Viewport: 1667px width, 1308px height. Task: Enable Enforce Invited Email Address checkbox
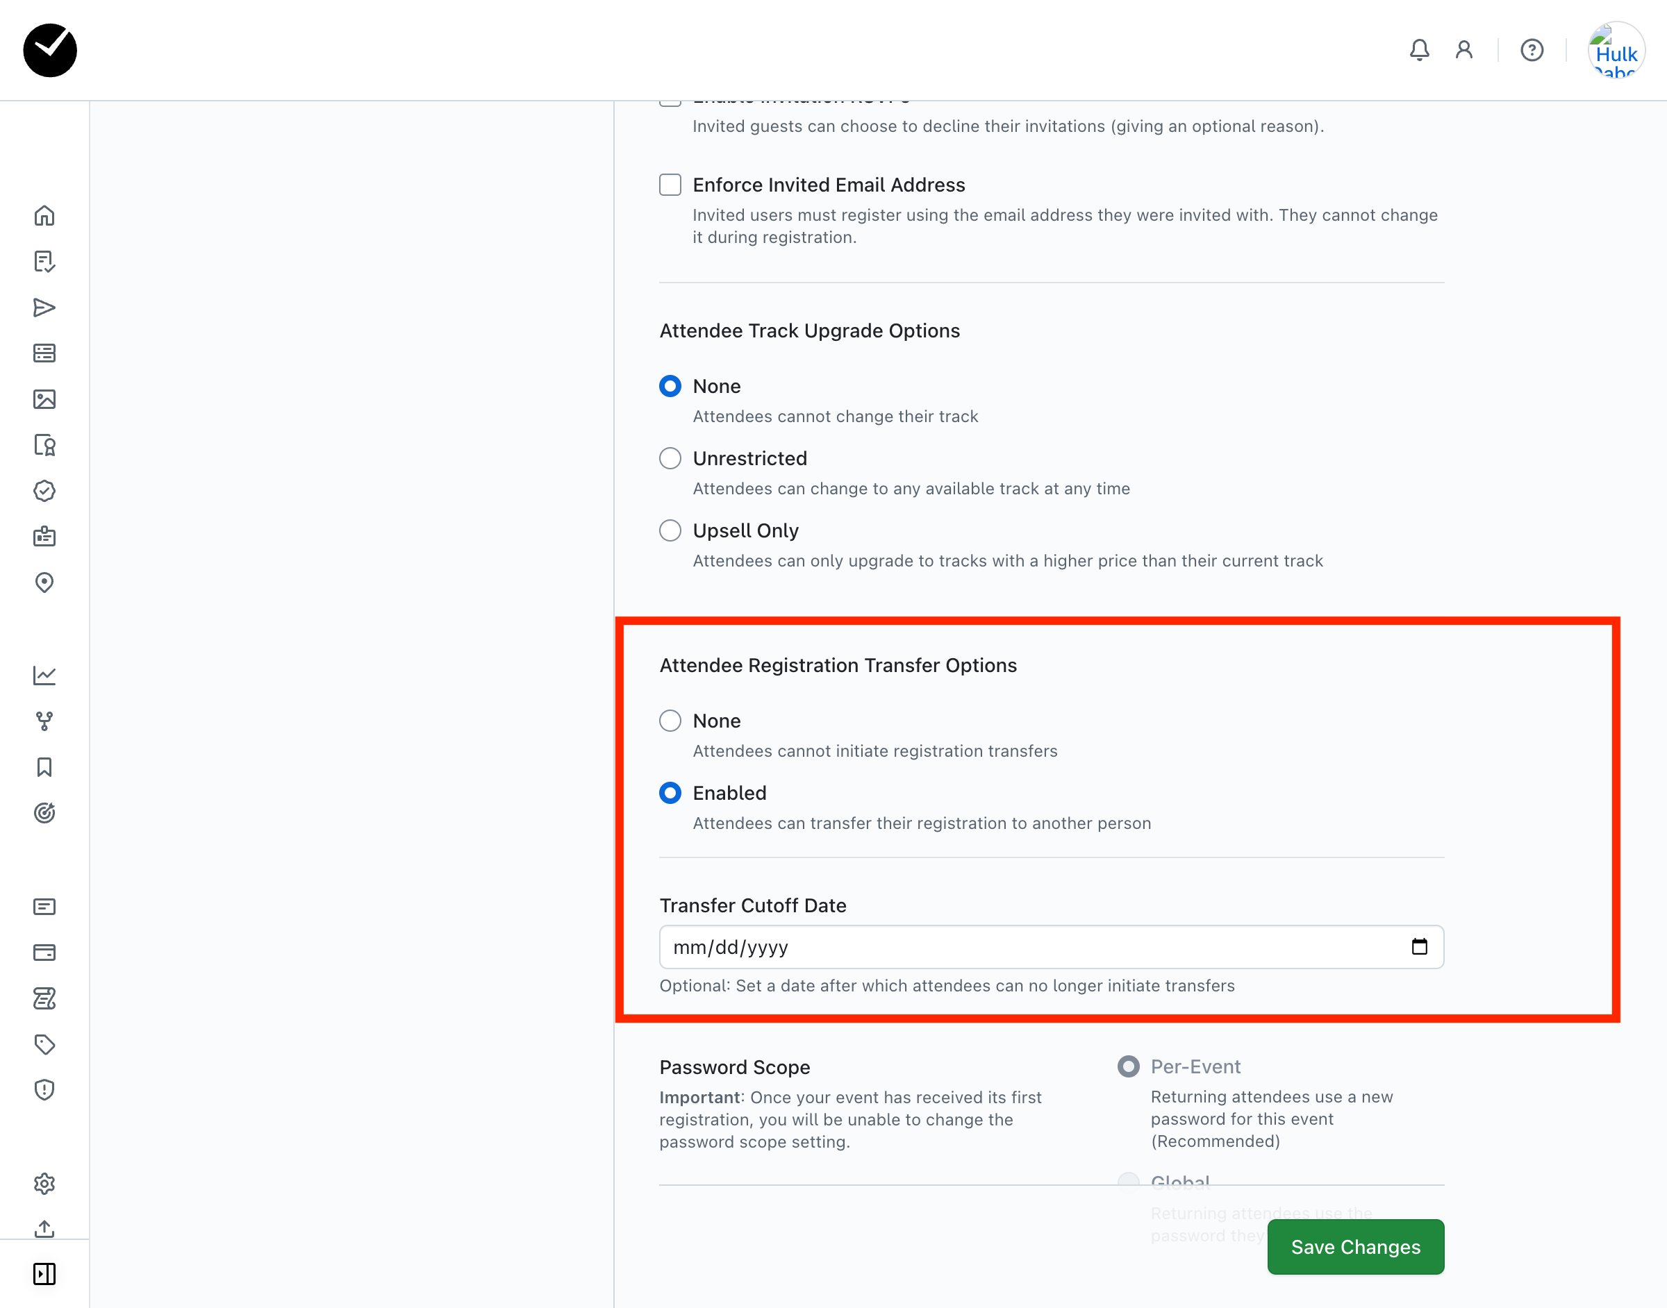pyautogui.click(x=670, y=185)
